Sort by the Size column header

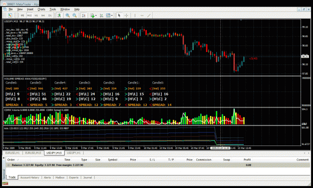coord(98,159)
